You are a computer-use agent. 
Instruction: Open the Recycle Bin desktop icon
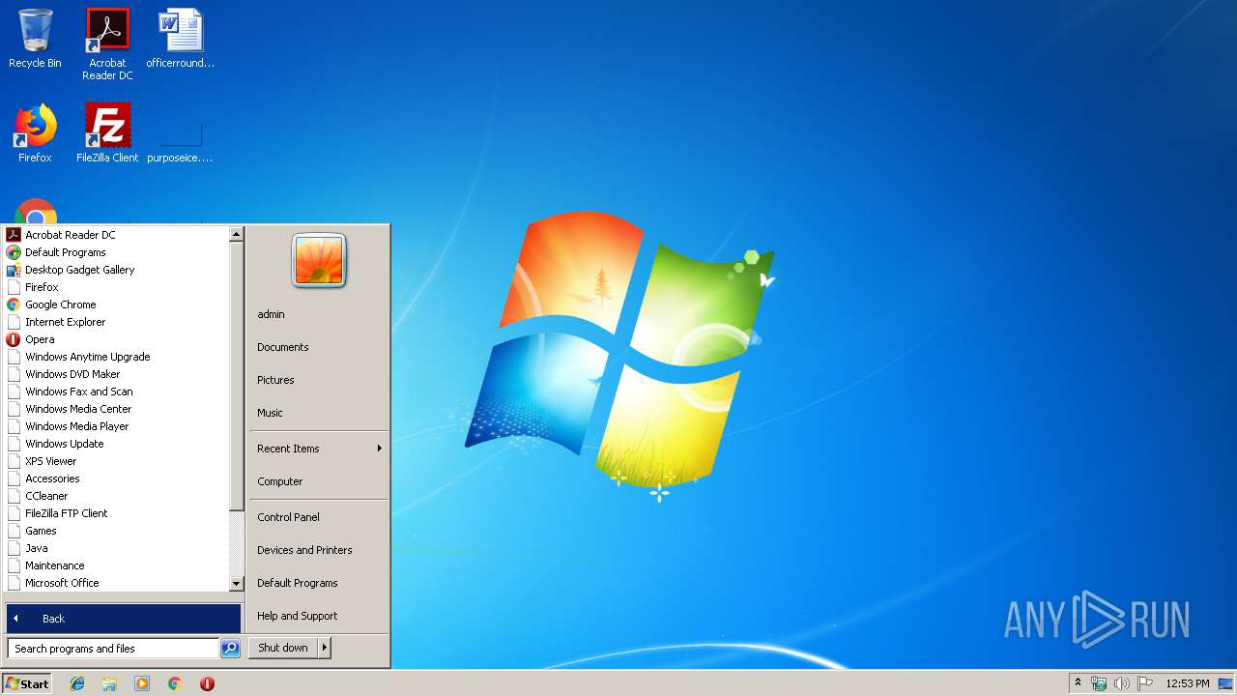coord(35,39)
